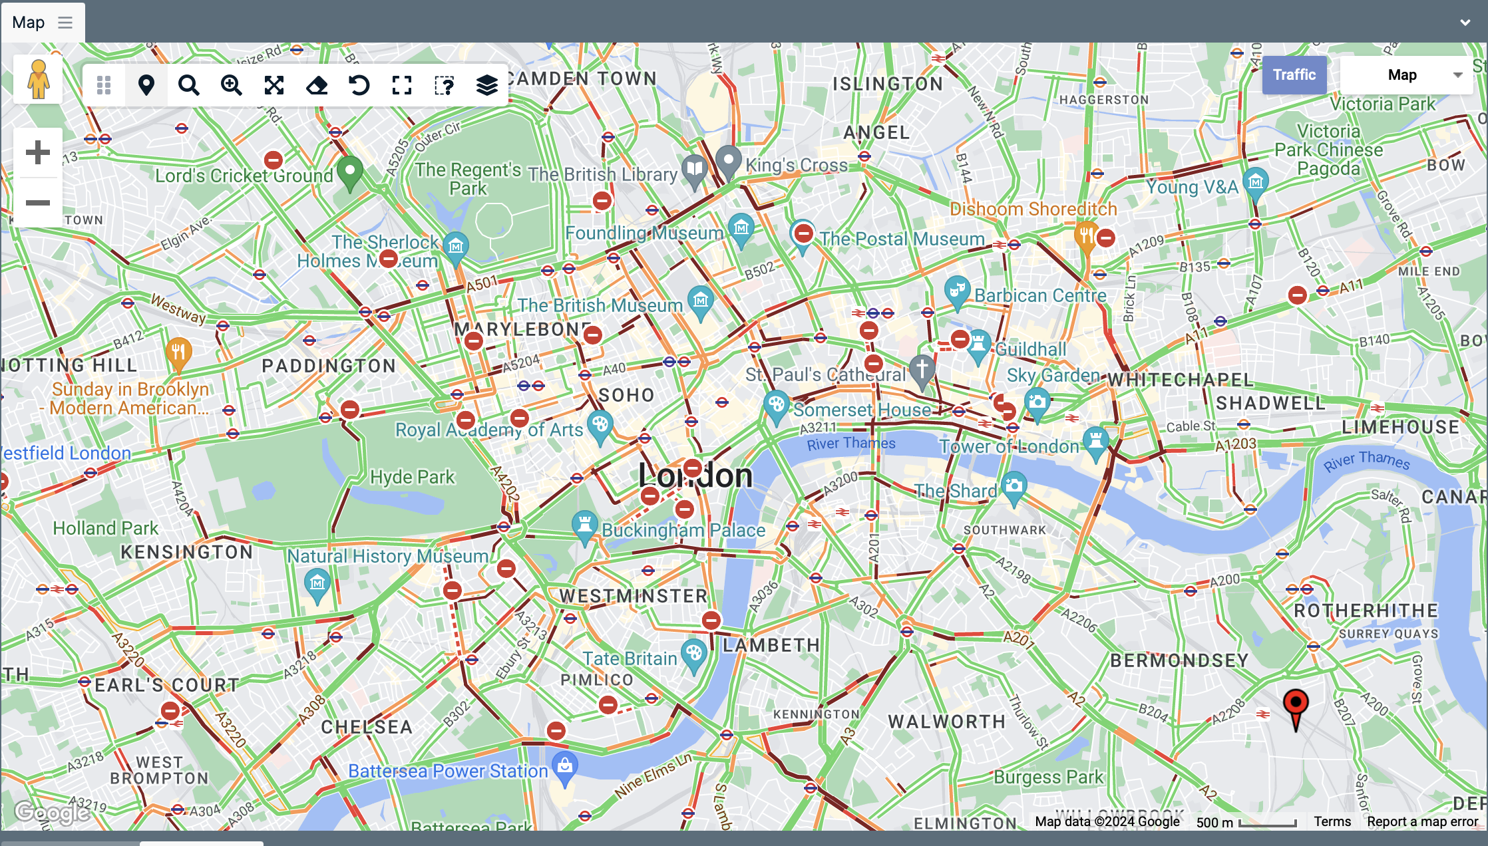Click the corner-brackets fullscreen tool
The width and height of the screenshot is (1488, 846).
pyautogui.click(x=402, y=85)
